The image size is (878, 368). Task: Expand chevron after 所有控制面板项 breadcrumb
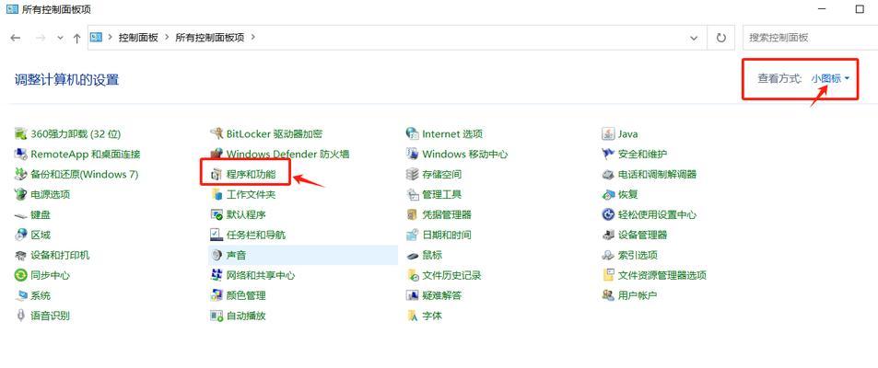252,38
